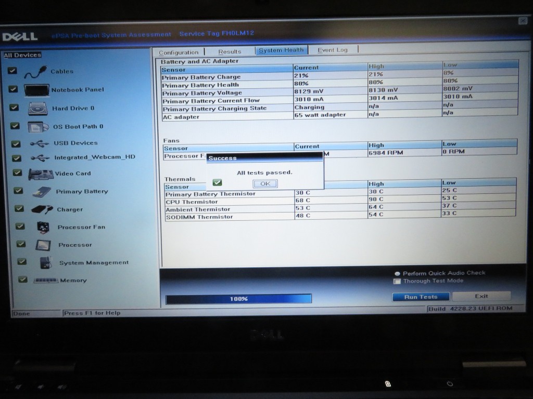The height and width of the screenshot is (399, 533).
Task: Click the Run Tests button
Action: [421, 297]
